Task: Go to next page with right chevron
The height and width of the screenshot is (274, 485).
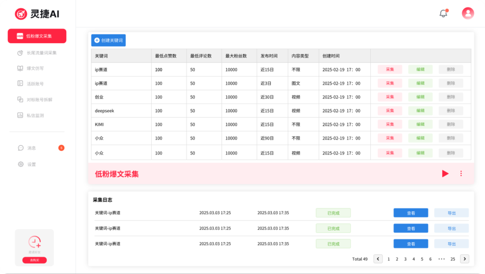Action: coord(465,259)
